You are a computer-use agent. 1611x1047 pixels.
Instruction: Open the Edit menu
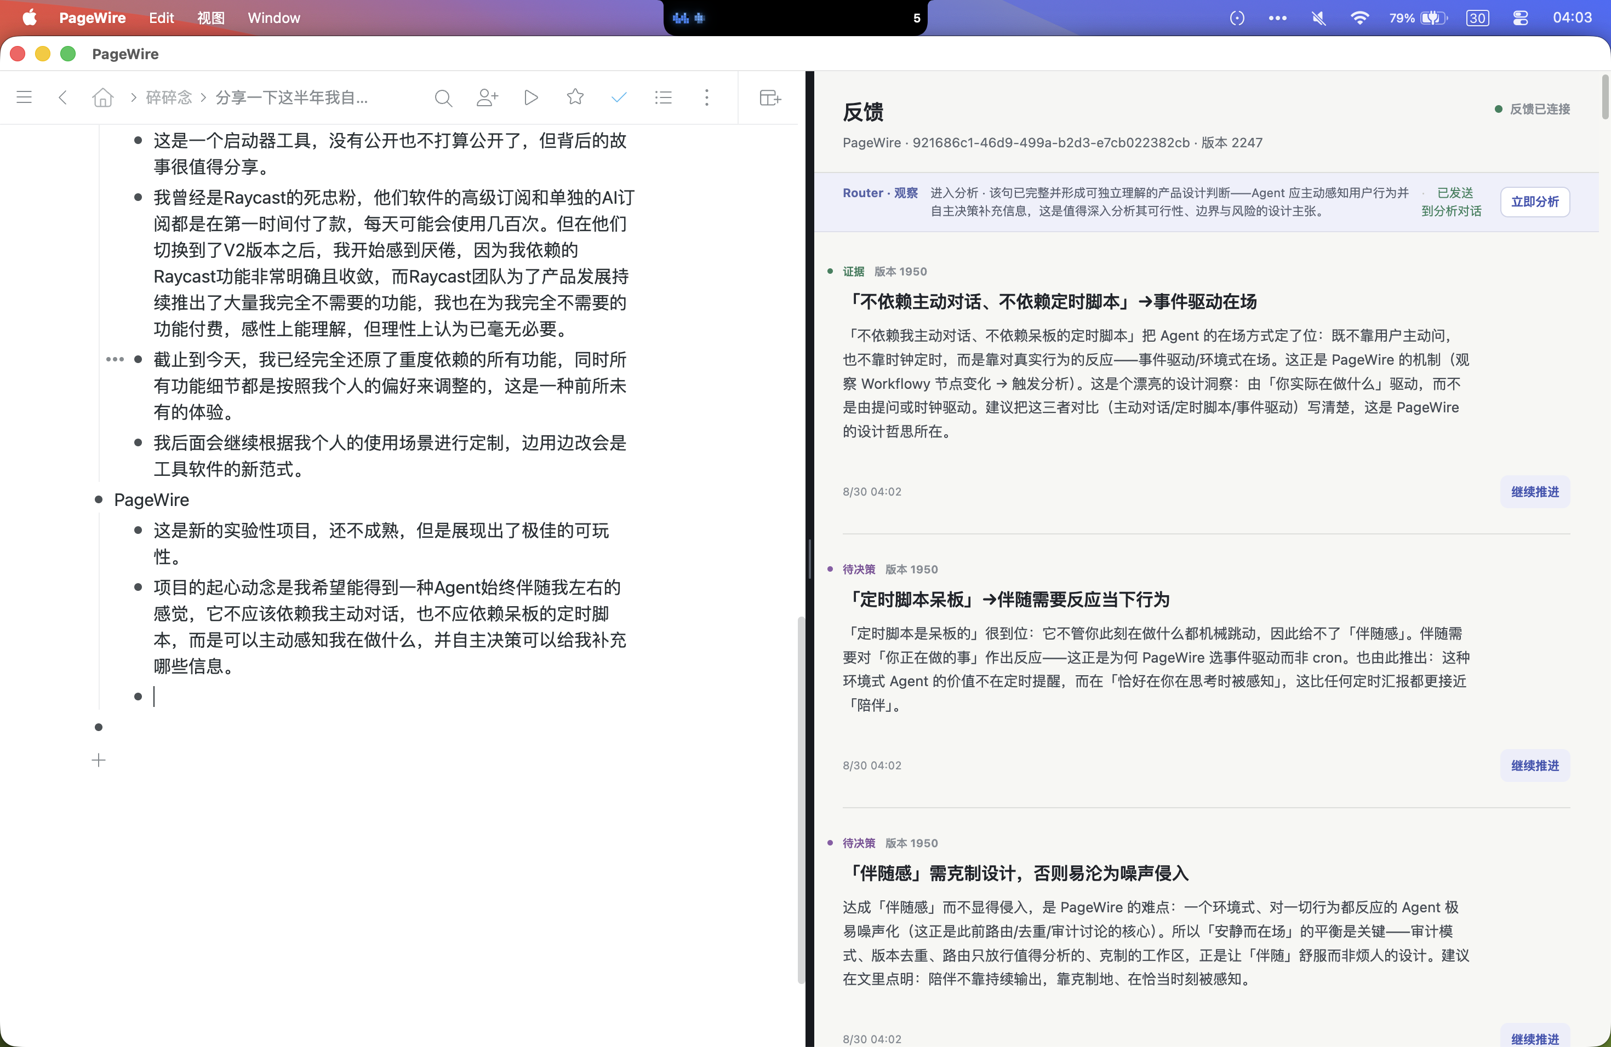(161, 18)
